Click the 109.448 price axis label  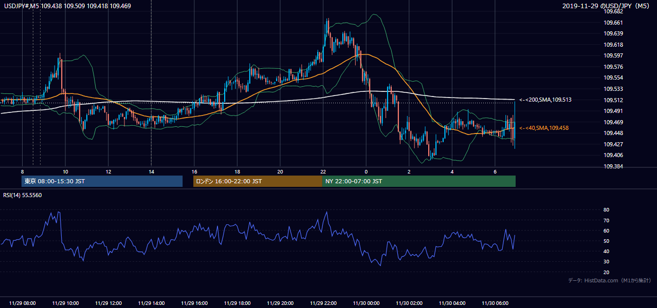[x=613, y=133]
